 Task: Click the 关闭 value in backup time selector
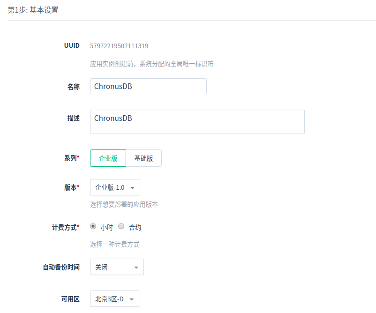[x=101, y=267]
